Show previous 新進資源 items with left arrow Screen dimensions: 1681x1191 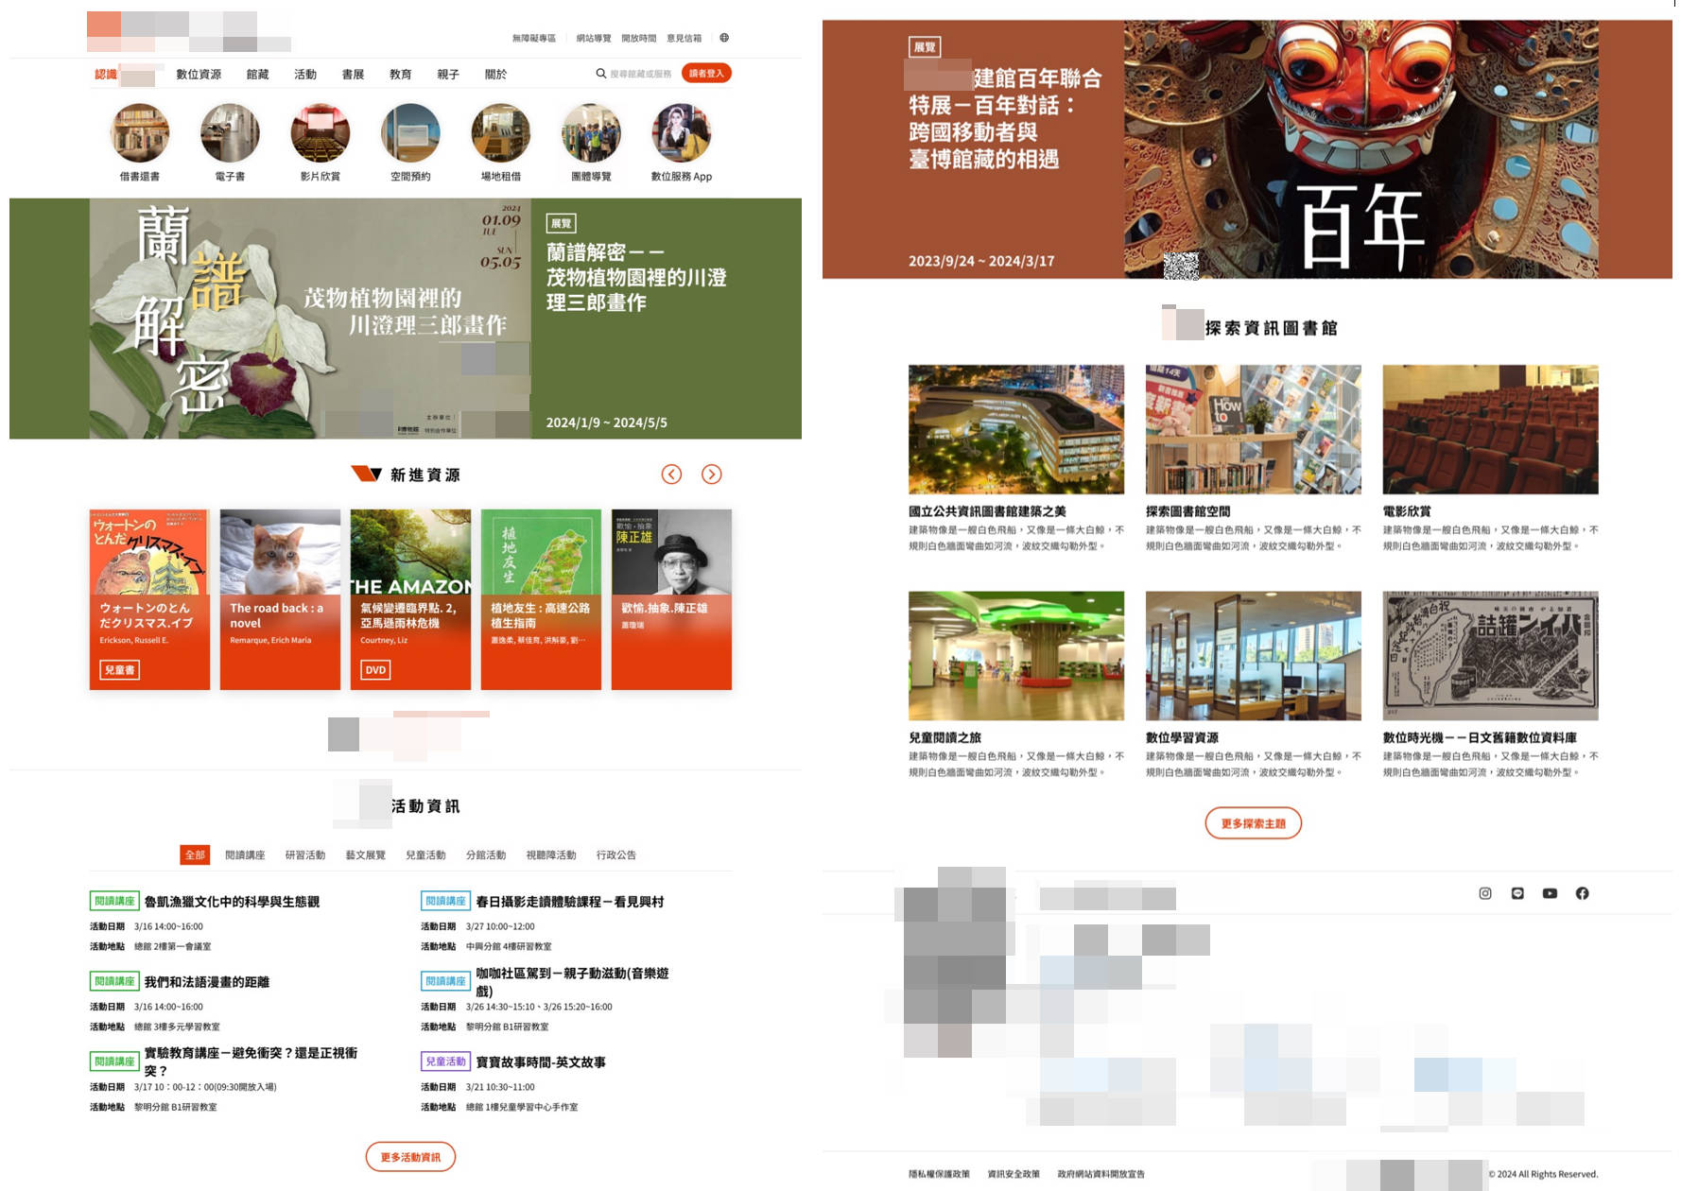671,475
